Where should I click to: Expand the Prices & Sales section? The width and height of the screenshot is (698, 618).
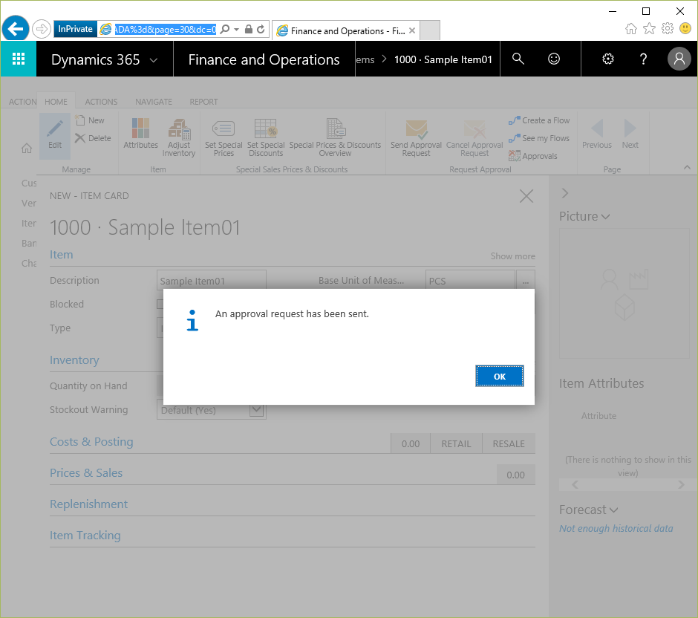86,473
